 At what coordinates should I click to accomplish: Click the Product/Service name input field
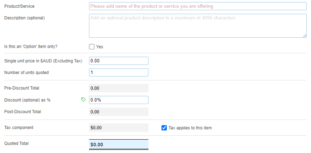[x=198, y=6]
